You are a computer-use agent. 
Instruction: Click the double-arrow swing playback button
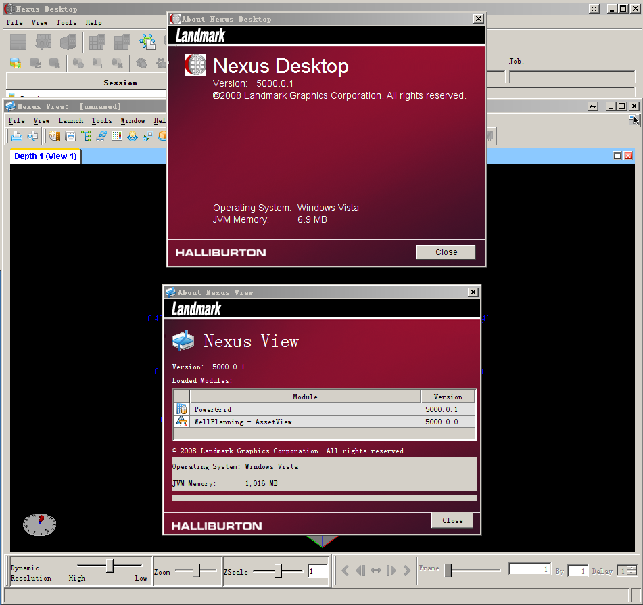click(x=376, y=570)
